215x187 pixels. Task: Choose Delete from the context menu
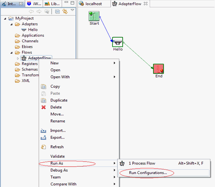[79, 107]
